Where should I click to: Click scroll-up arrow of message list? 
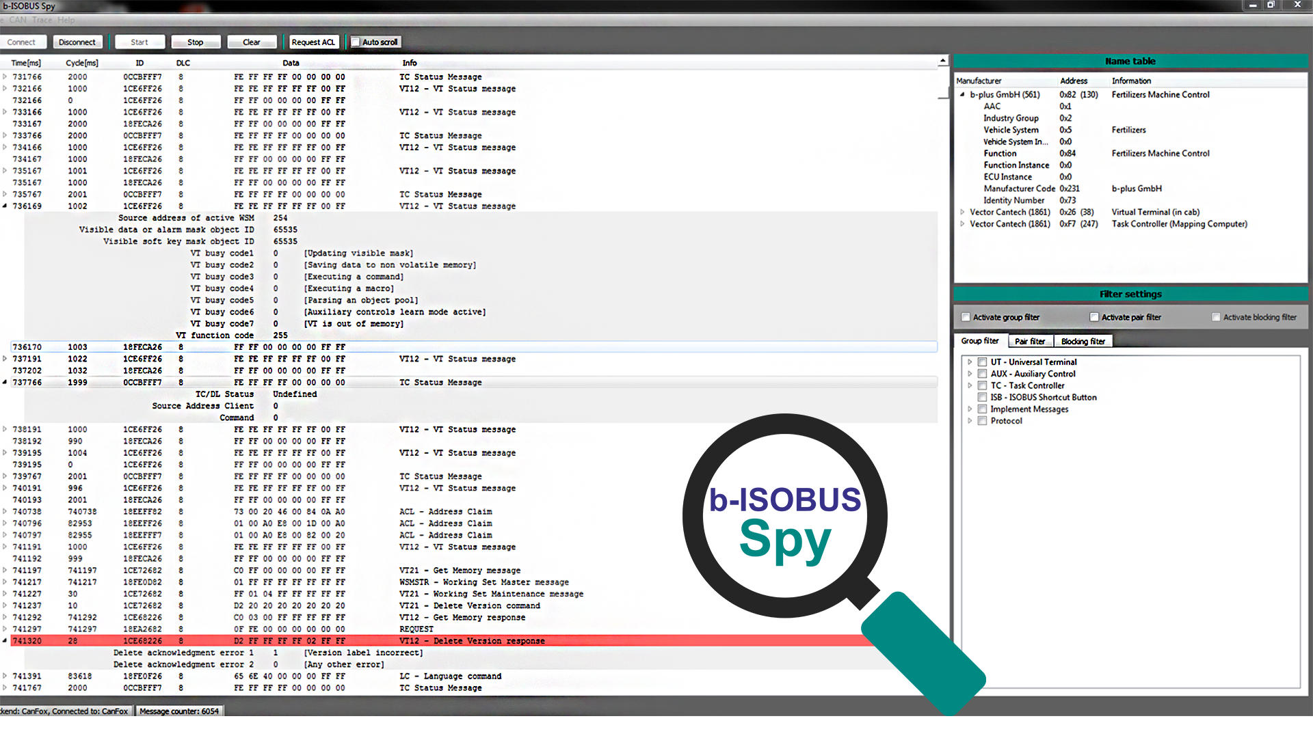pyautogui.click(x=943, y=61)
